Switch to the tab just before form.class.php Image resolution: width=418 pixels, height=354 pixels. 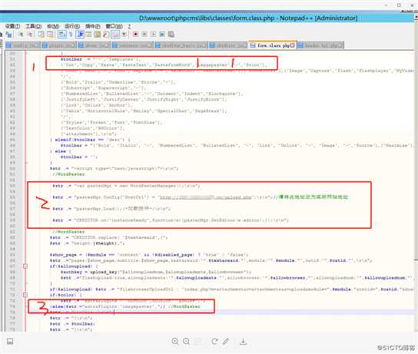228,45
